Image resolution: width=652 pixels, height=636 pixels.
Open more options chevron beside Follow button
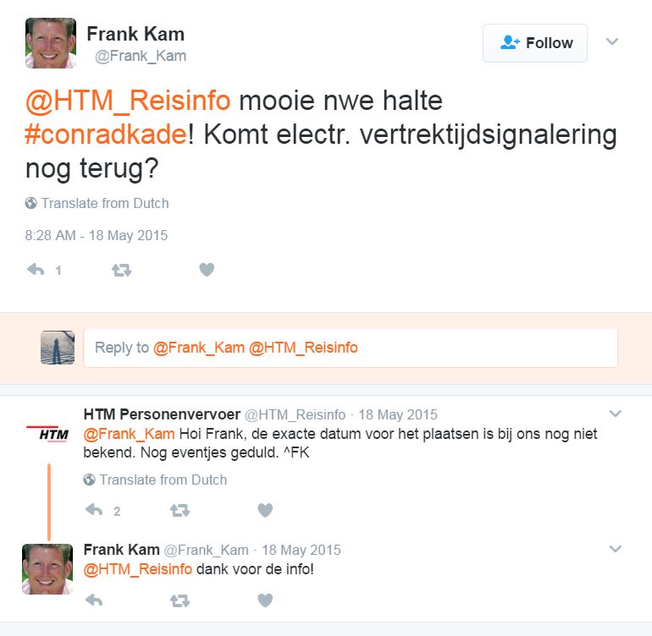612,41
